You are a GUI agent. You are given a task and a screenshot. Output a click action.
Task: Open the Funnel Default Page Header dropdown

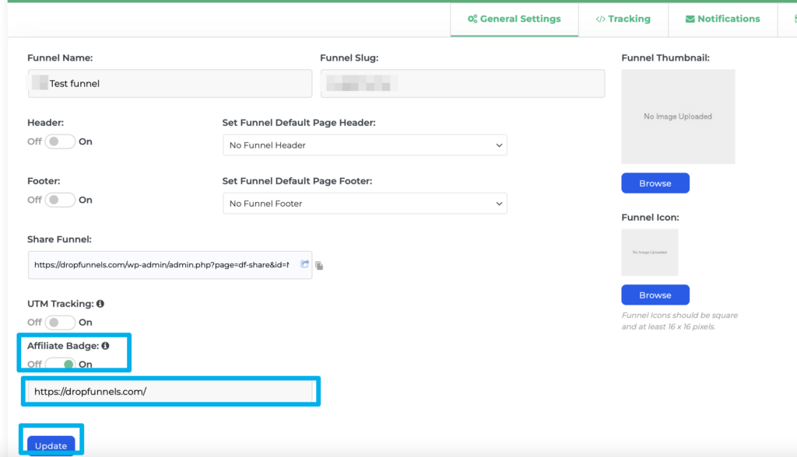364,145
